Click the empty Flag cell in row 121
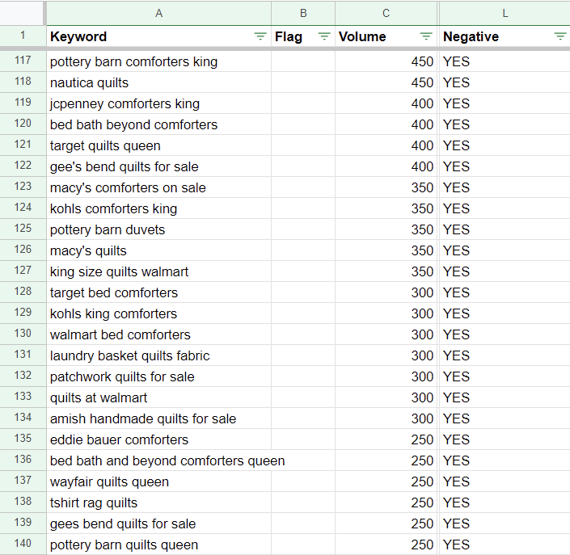Screen dimensions: 570x555 (303, 145)
